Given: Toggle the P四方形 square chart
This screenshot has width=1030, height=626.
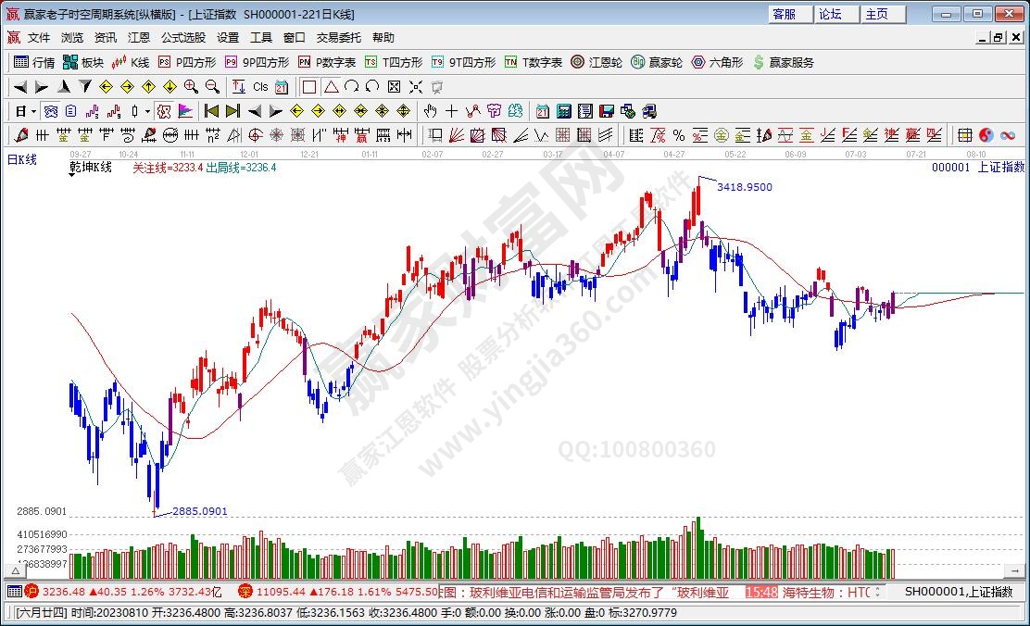Looking at the screenshot, I should (x=187, y=62).
